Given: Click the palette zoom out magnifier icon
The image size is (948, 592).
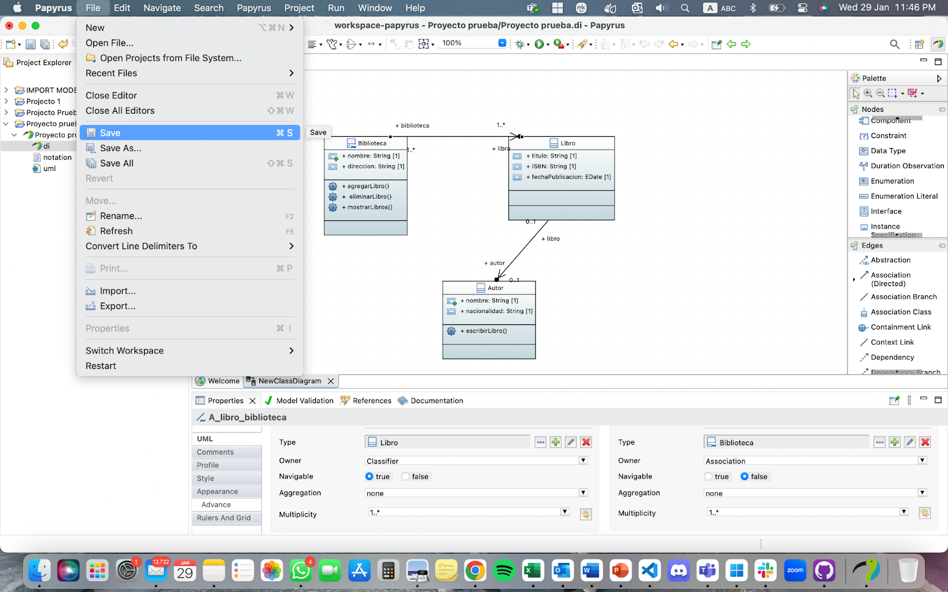Looking at the screenshot, I should 880,94.
